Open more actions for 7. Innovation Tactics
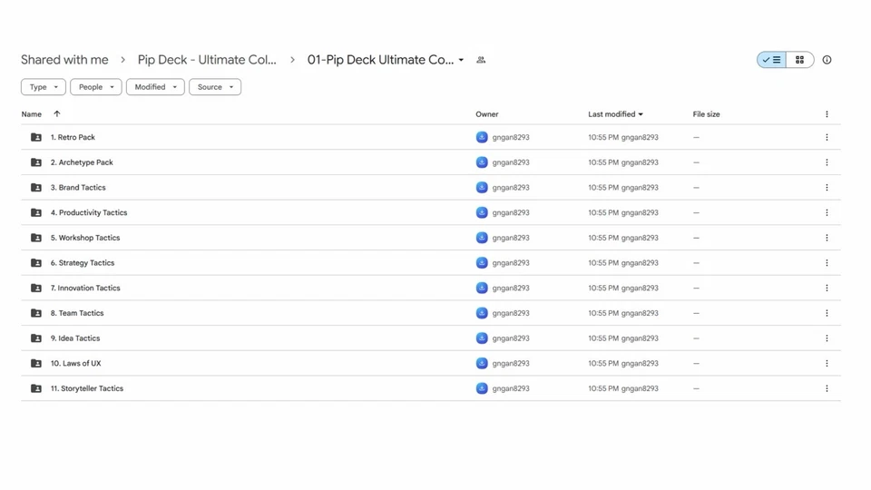871x490 pixels. click(x=827, y=288)
